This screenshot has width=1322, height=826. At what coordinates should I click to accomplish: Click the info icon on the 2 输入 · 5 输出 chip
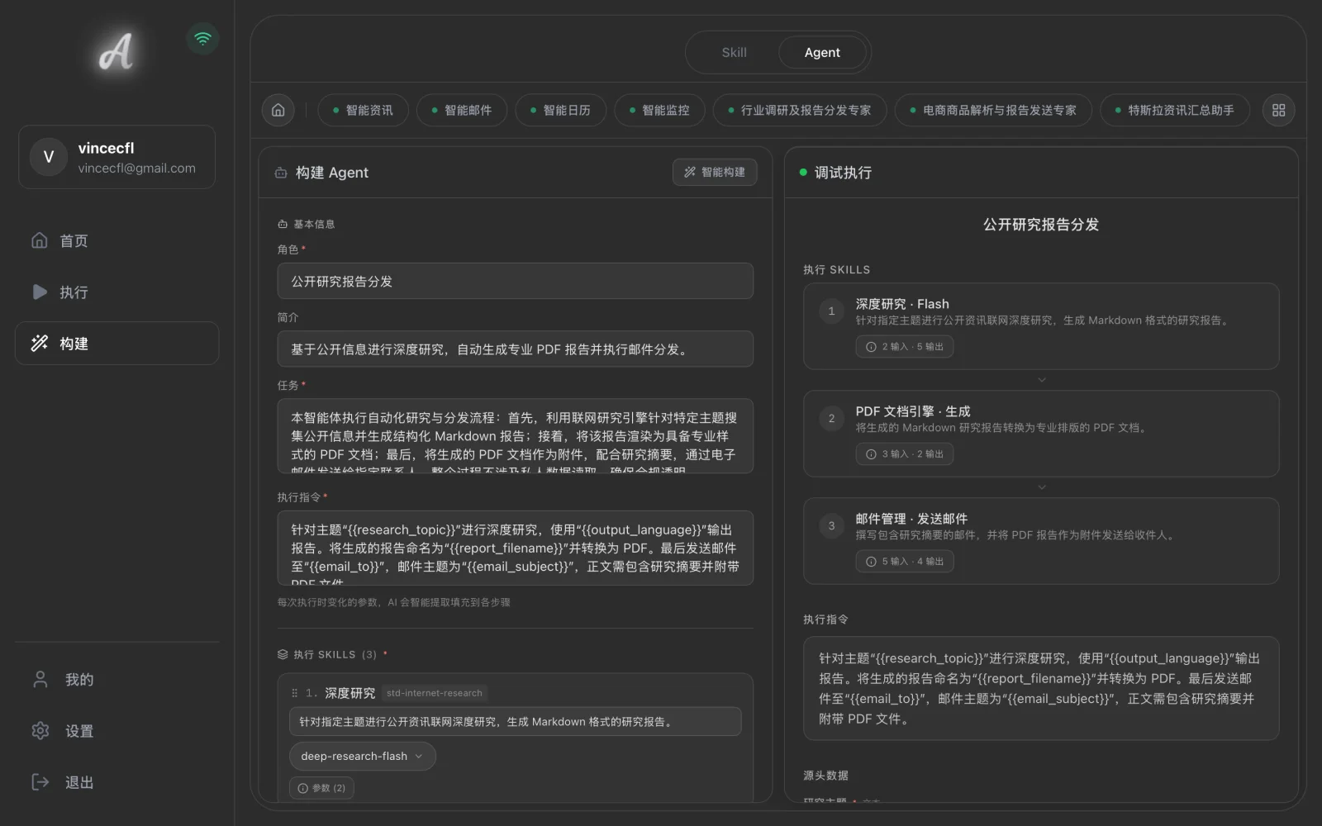tap(871, 347)
